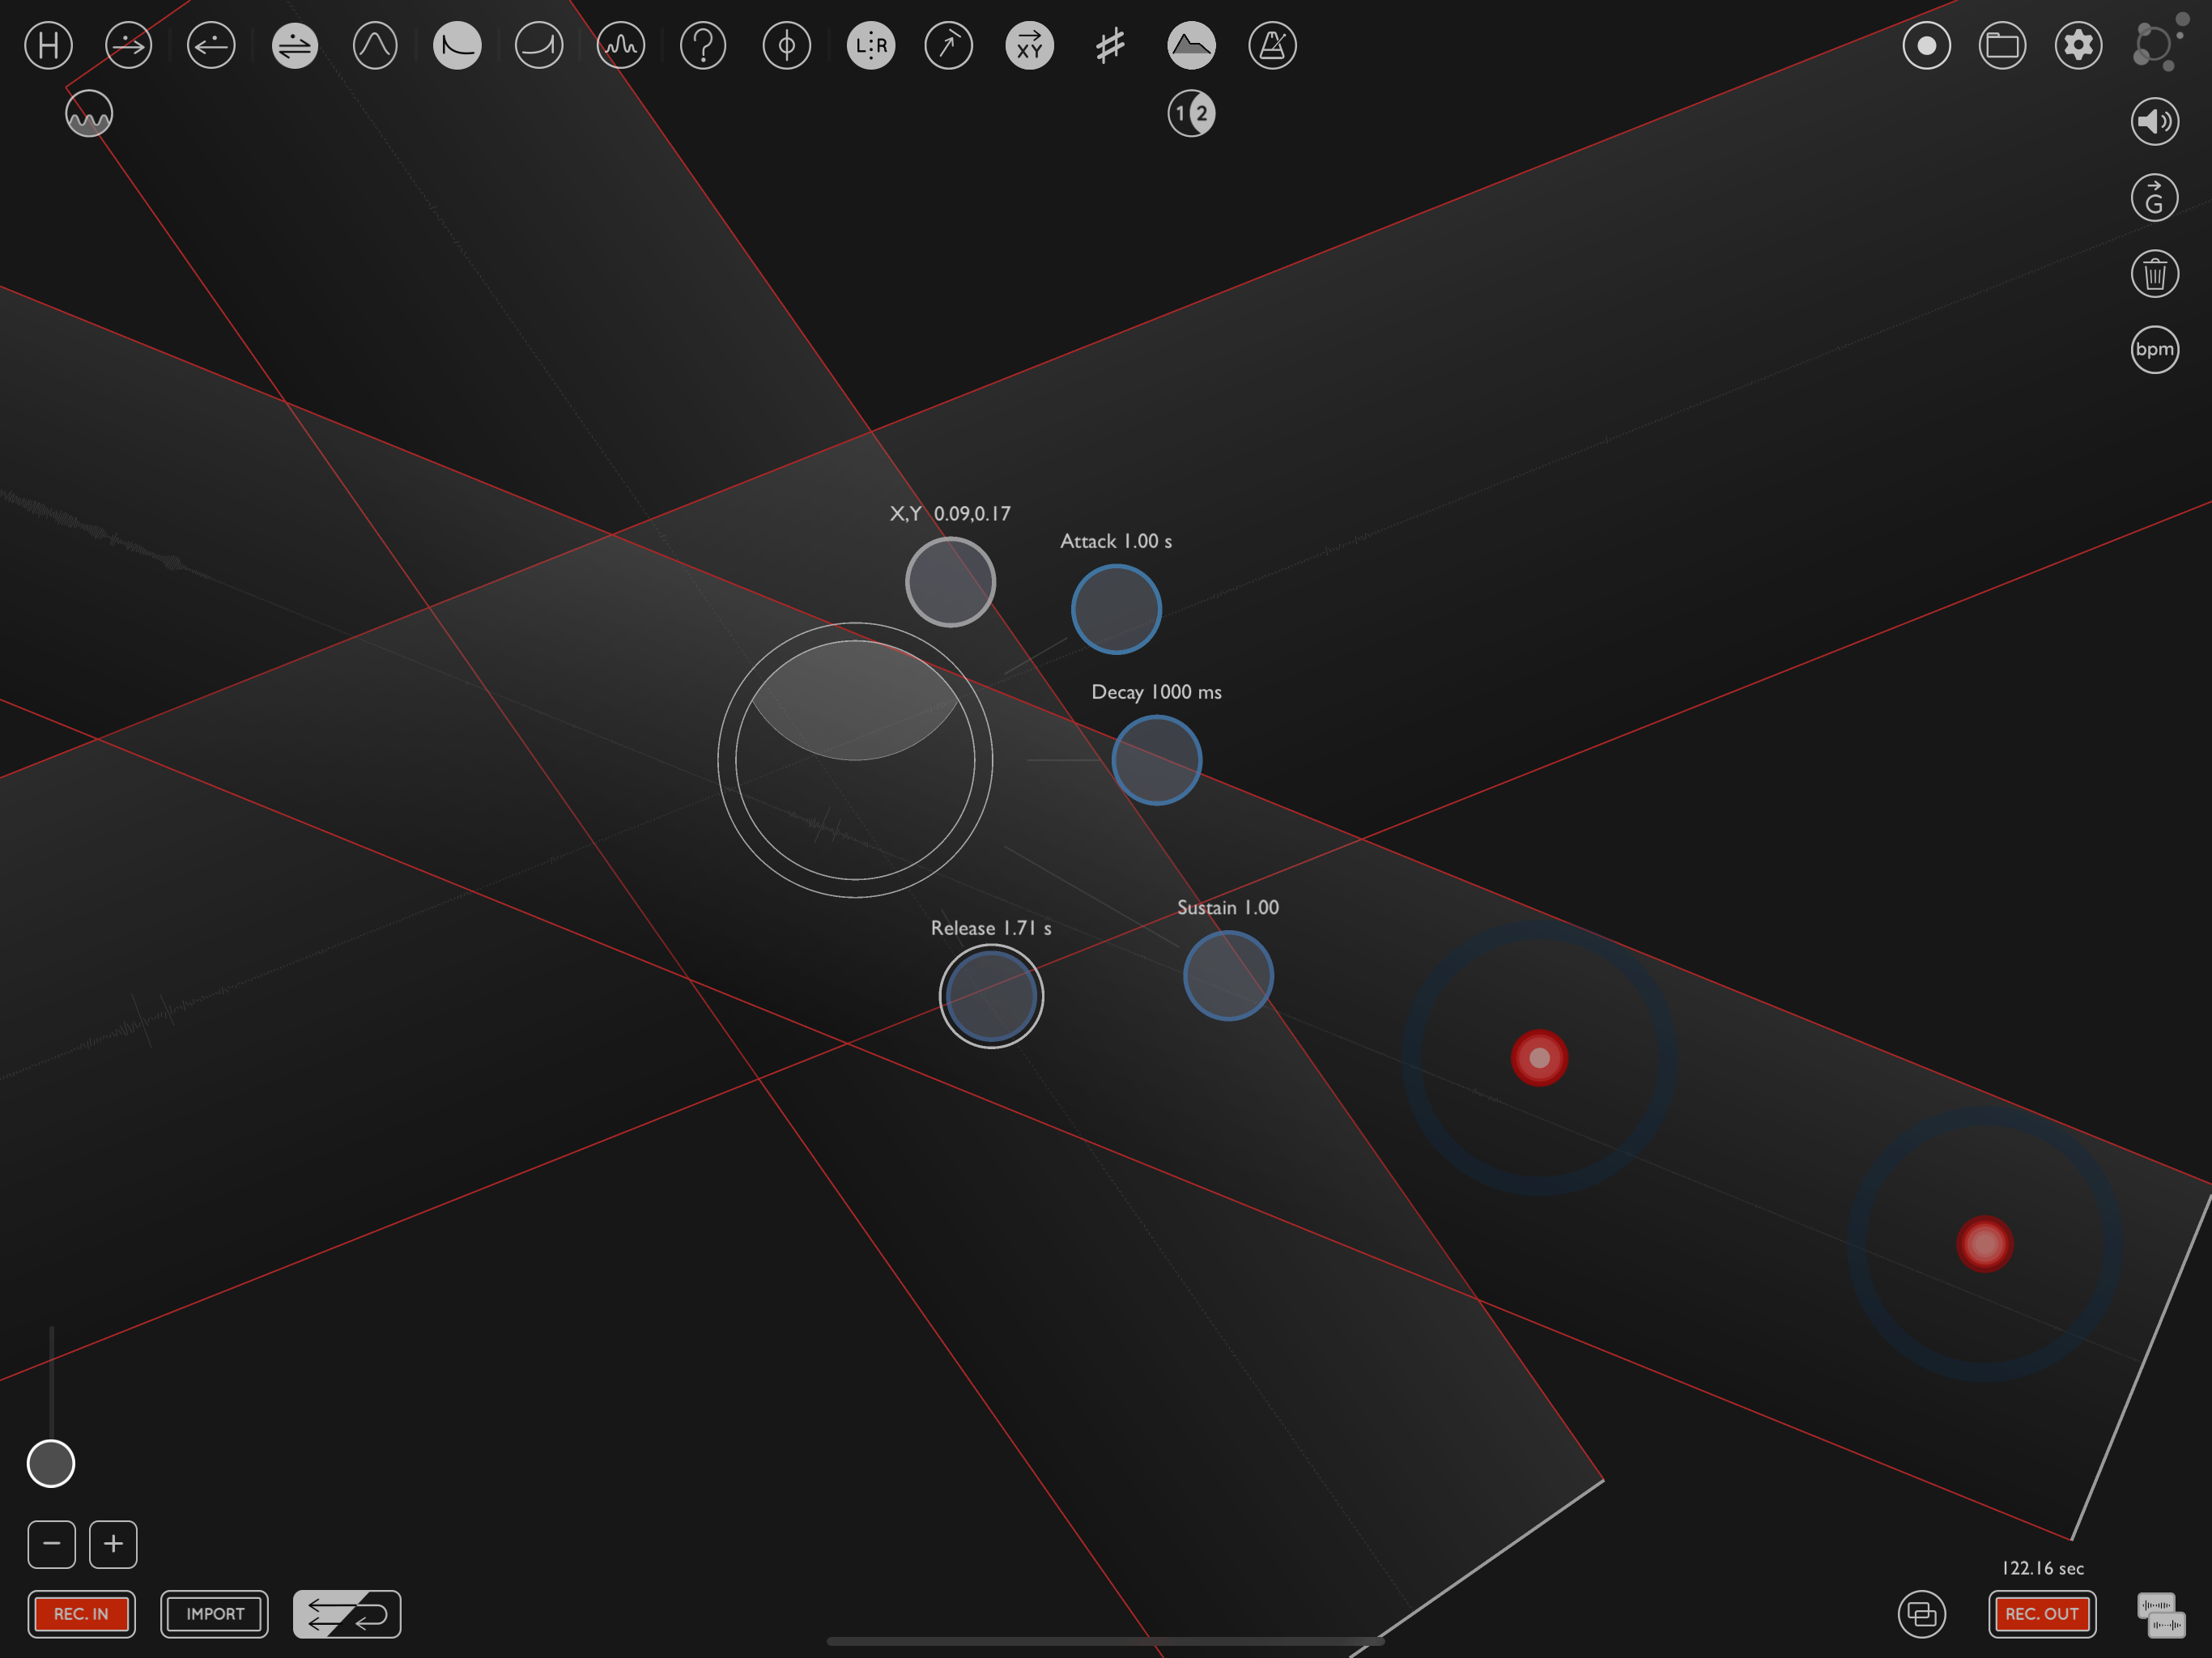Image resolution: width=2212 pixels, height=1658 pixels.
Task: Click the Release 1.71 s knob
Action: (990, 996)
